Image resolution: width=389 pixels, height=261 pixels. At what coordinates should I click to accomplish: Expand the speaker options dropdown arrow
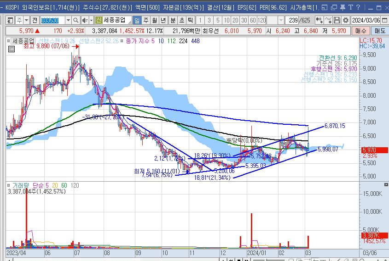click(91, 20)
